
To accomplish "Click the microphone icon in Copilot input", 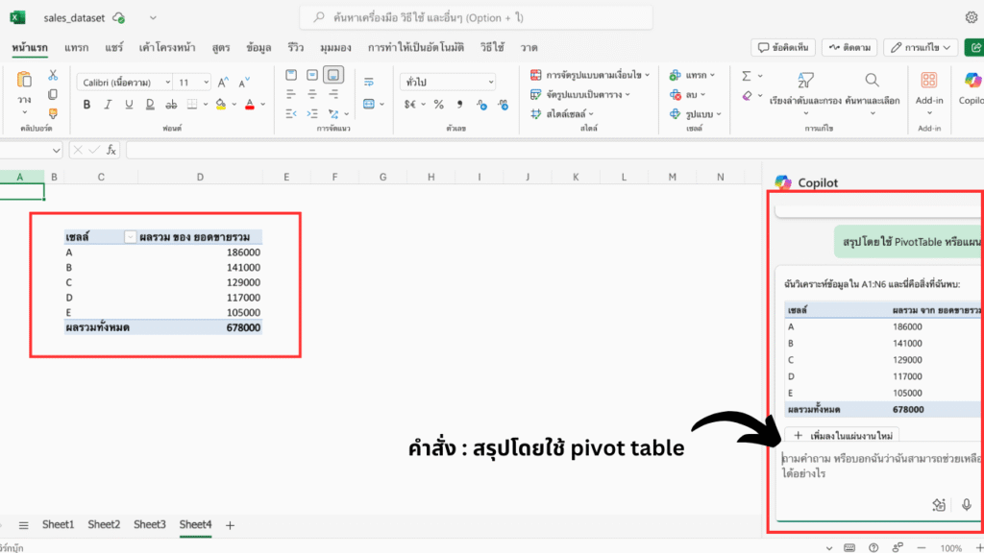I will pos(967,504).
